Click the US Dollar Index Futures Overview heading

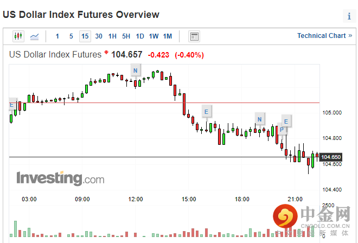pyautogui.click(x=81, y=15)
